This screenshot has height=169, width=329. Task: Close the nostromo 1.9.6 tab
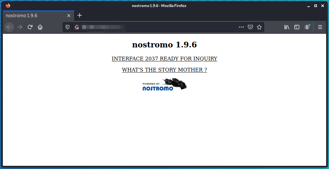68,16
